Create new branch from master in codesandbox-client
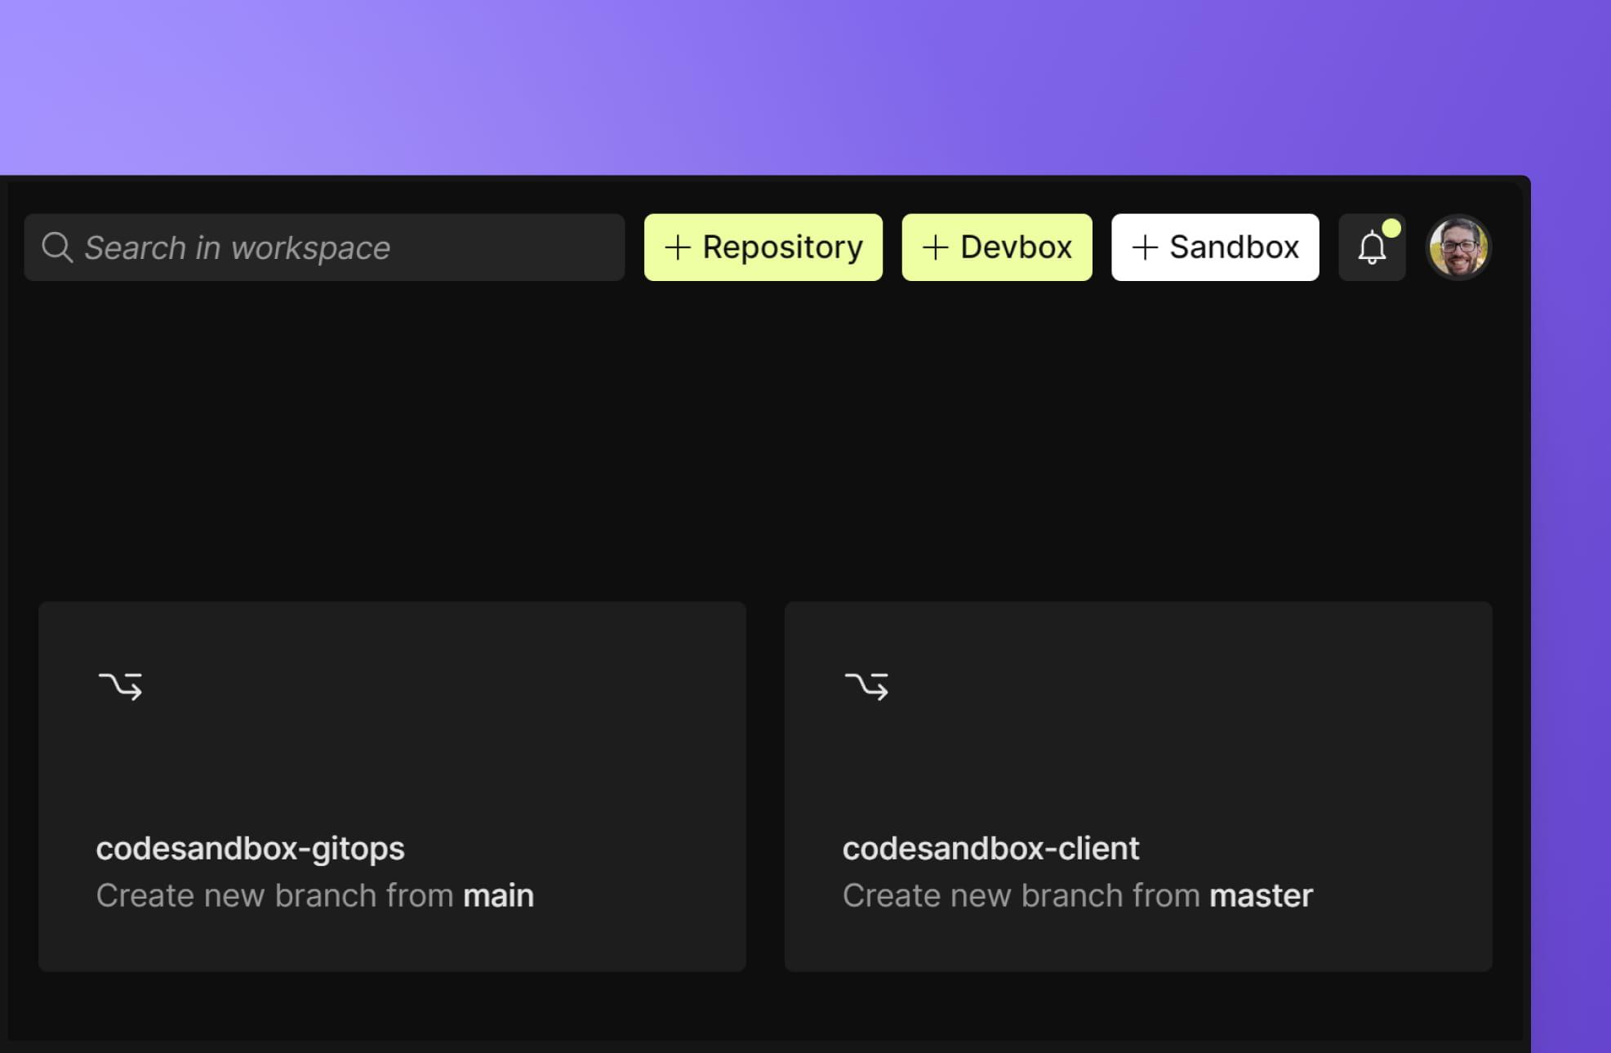This screenshot has width=1611, height=1053. click(1077, 895)
